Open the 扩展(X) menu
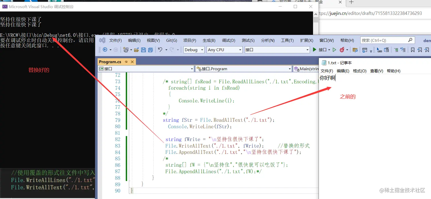The image size is (431, 199). (x=307, y=41)
